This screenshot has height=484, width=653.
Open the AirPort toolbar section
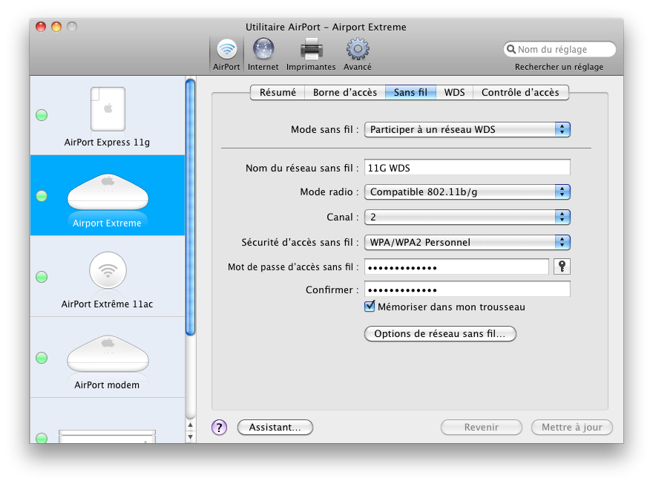pyautogui.click(x=226, y=54)
